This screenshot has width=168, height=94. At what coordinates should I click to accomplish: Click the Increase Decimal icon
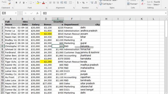92,3
